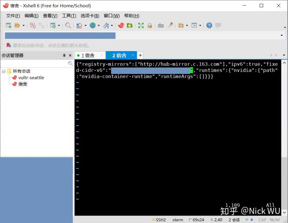288x223 pixels.
Task: Click terminal scrollbar up arrow
Action: (x=284, y=63)
